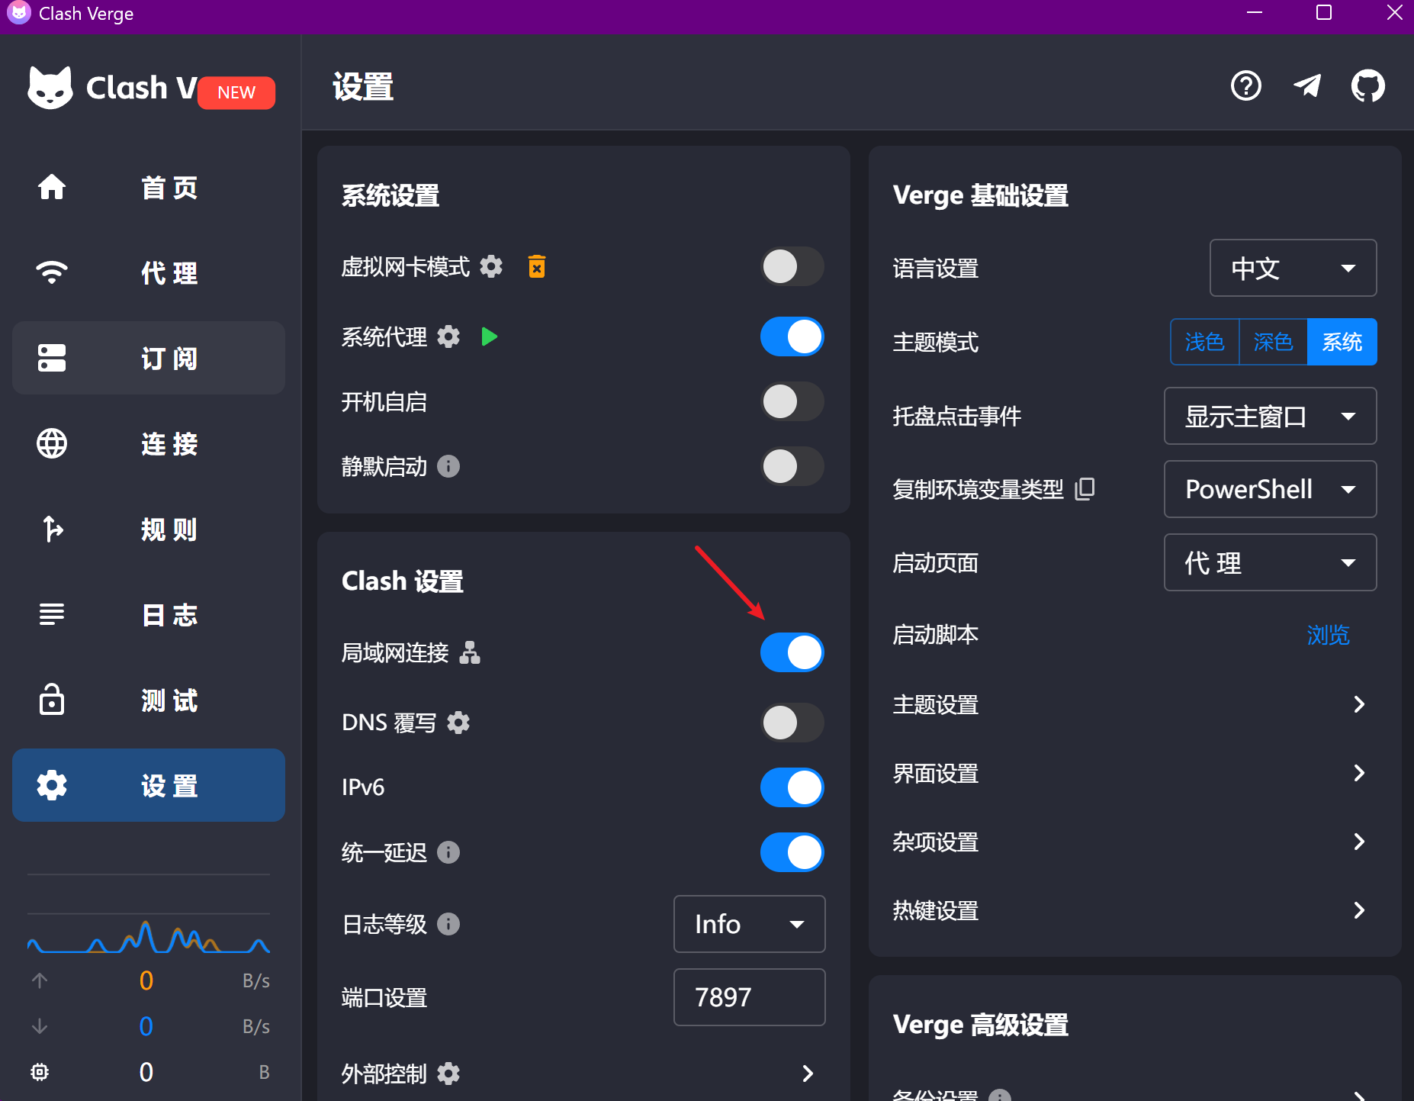This screenshot has height=1101, width=1414.
Task: Open system proxy gear settings
Action: tap(448, 336)
